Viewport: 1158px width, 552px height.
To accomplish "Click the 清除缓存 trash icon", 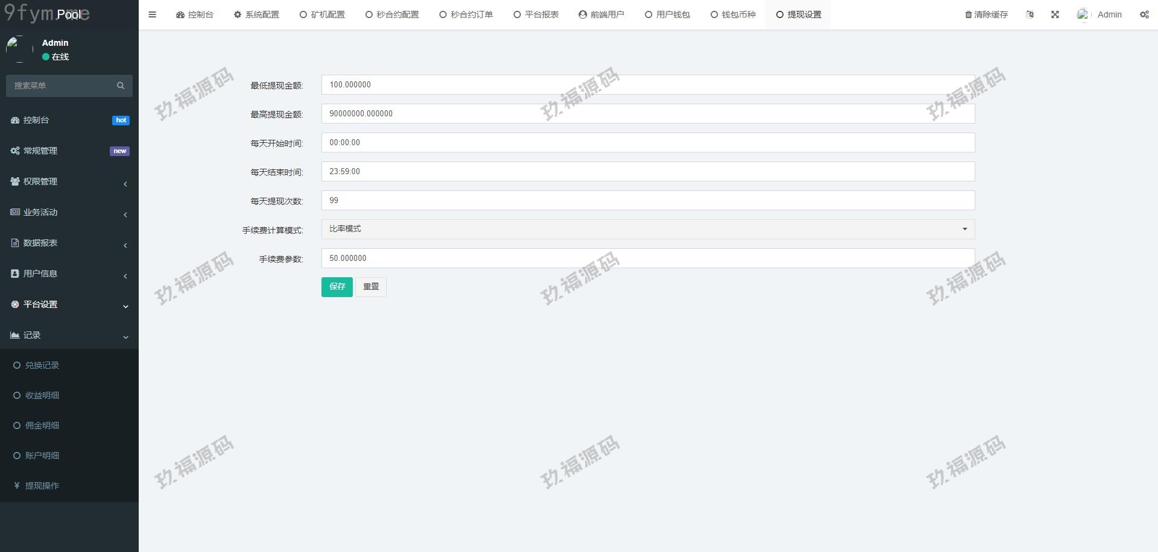I will [x=968, y=14].
